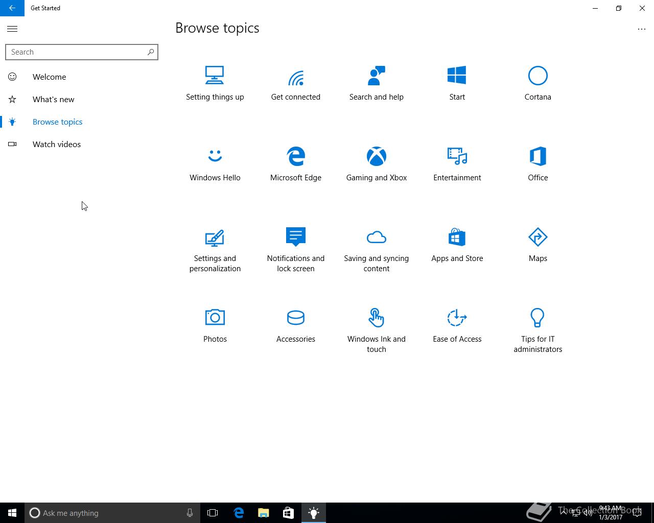654x523 pixels.
Task: Open the Action Center notifications
Action: coord(637,513)
